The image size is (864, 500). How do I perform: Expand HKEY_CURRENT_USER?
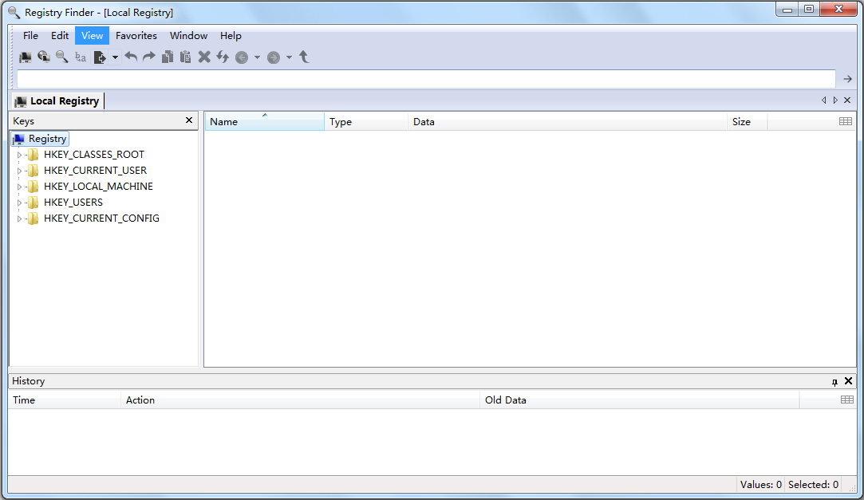pyautogui.click(x=19, y=171)
